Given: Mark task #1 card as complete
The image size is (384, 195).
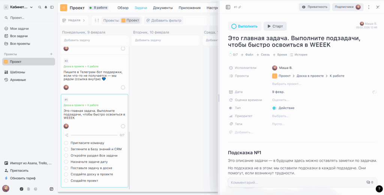Looking at the screenshot, I should [123, 126].
